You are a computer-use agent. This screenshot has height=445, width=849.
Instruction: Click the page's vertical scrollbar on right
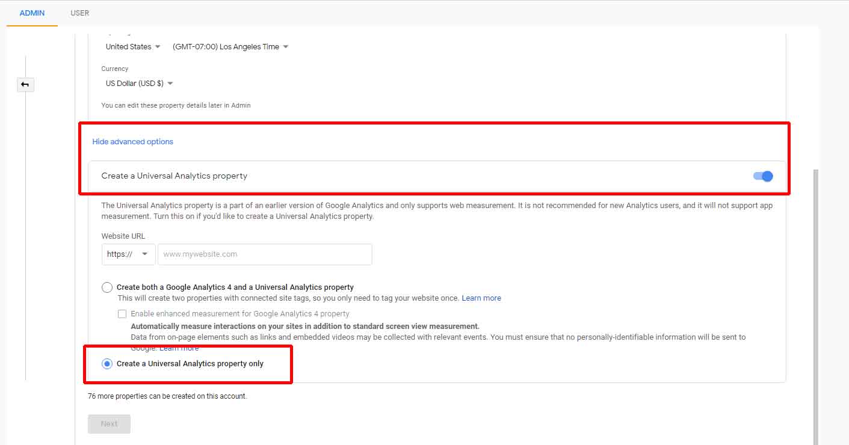pyautogui.click(x=816, y=301)
